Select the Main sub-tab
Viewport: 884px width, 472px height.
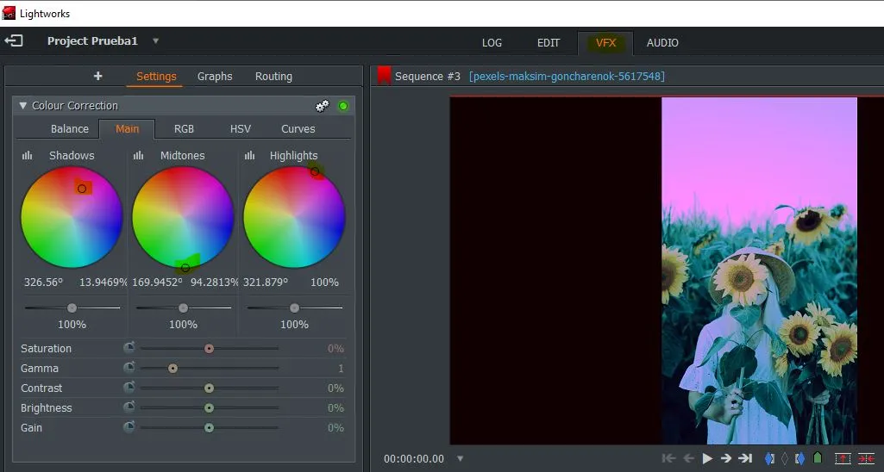click(x=127, y=129)
